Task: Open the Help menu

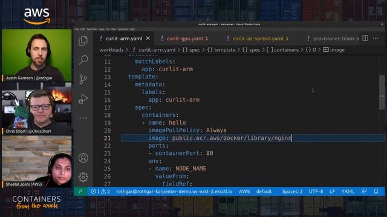Action: coord(132,29)
